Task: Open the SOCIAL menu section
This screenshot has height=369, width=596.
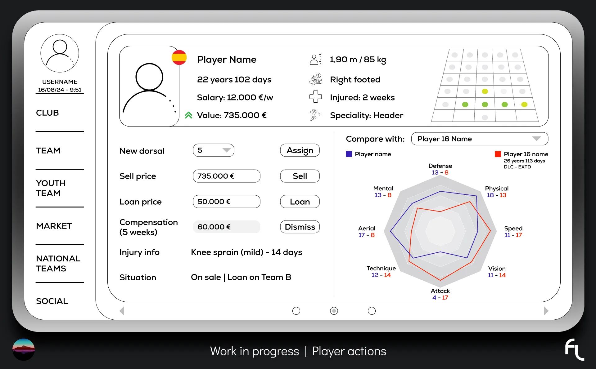Action: tap(52, 301)
